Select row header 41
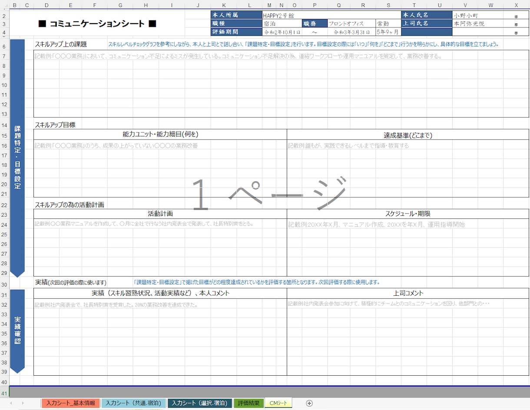 point(4,393)
